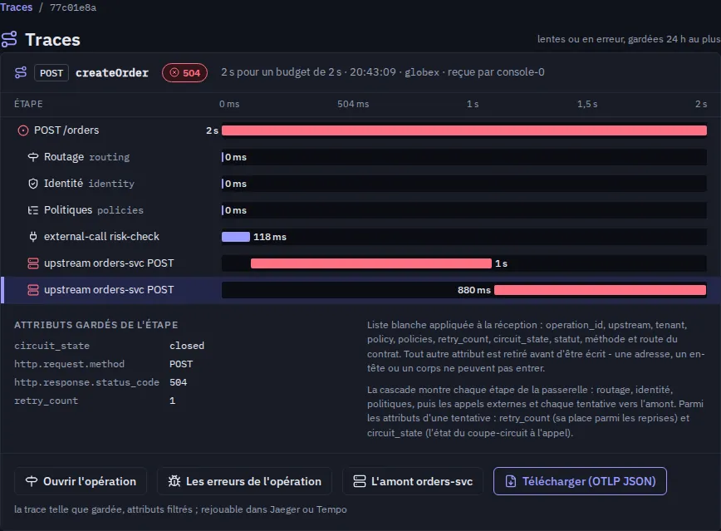The width and height of the screenshot is (721, 531).
Task: Download the trace as OTLP JSON
Action: (x=580, y=481)
